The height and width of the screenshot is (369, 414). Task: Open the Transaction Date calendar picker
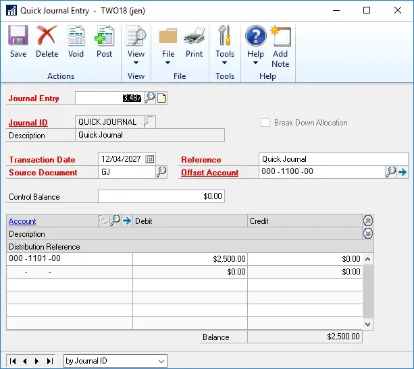(150, 159)
